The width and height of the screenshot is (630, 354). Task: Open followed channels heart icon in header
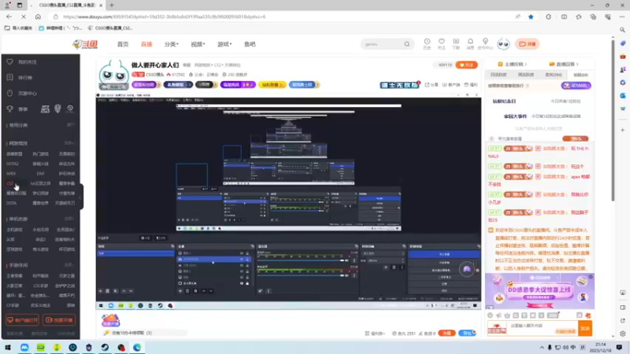[441, 43]
